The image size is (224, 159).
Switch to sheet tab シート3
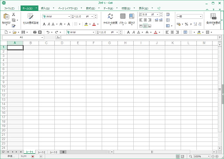[x=53, y=152]
